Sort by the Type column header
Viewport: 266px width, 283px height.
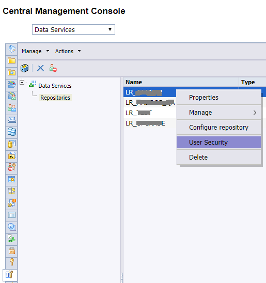coord(253,82)
